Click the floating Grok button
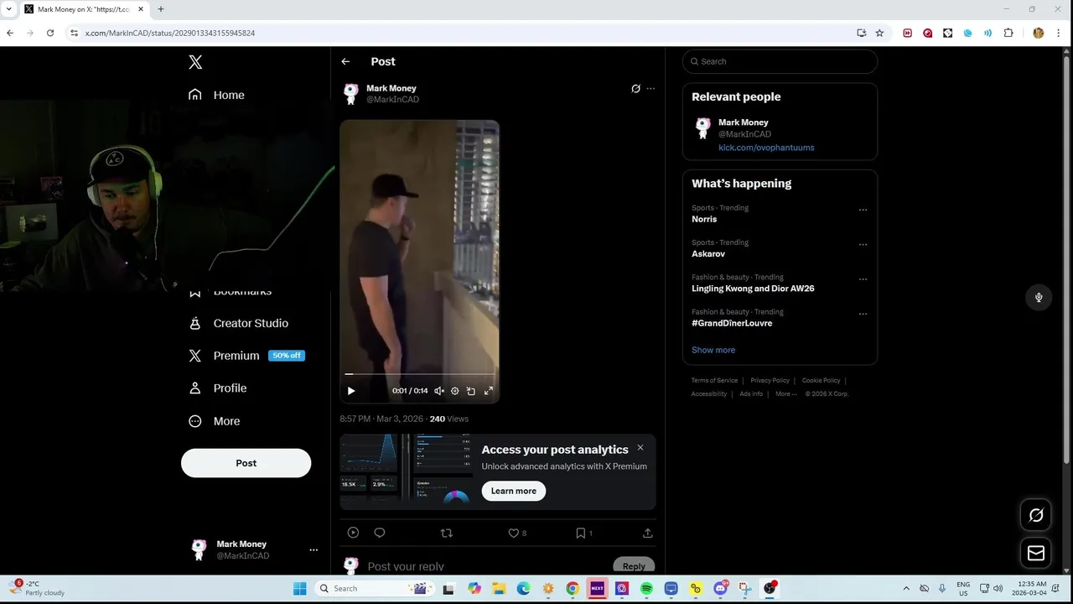The image size is (1073, 604). pyautogui.click(x=1036, y=515)
